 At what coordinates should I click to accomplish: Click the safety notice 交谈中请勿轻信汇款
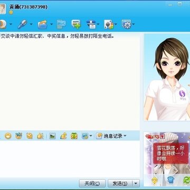pyautogui.click(x=57, y=36)
